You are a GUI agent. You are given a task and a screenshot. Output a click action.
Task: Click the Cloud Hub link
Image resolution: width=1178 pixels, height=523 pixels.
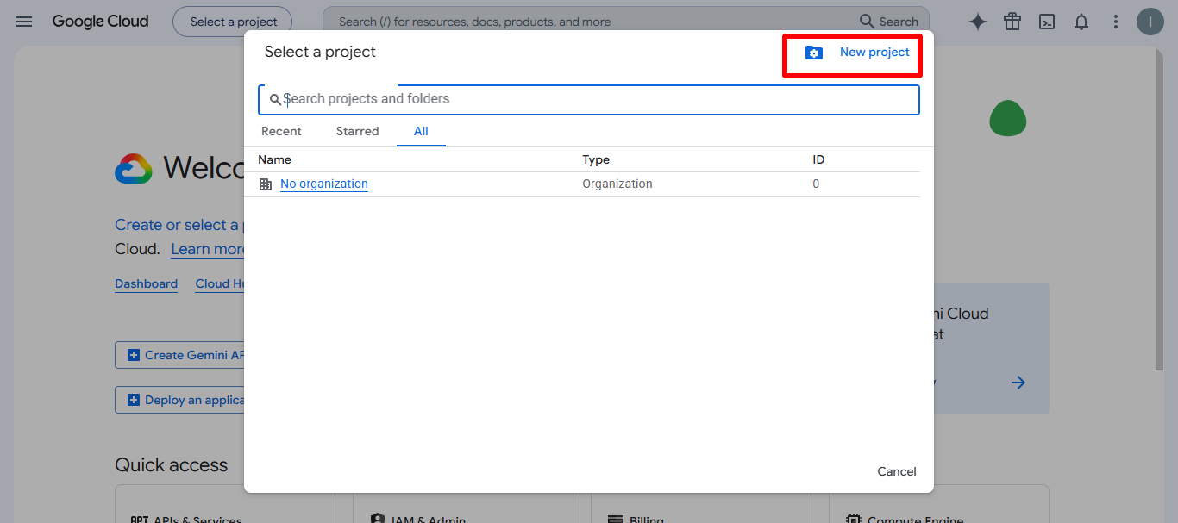click(220, 283)
